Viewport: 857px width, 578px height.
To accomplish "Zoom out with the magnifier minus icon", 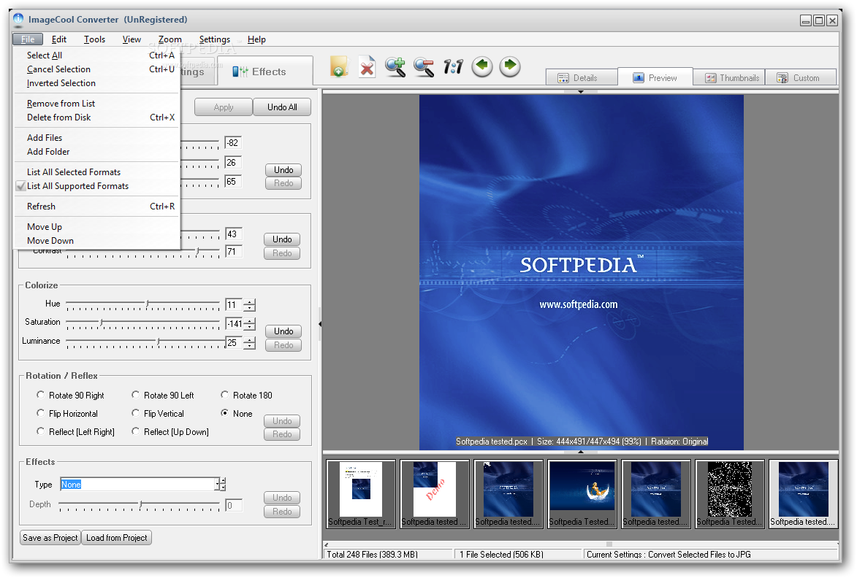I will click(x=424, y=67).
